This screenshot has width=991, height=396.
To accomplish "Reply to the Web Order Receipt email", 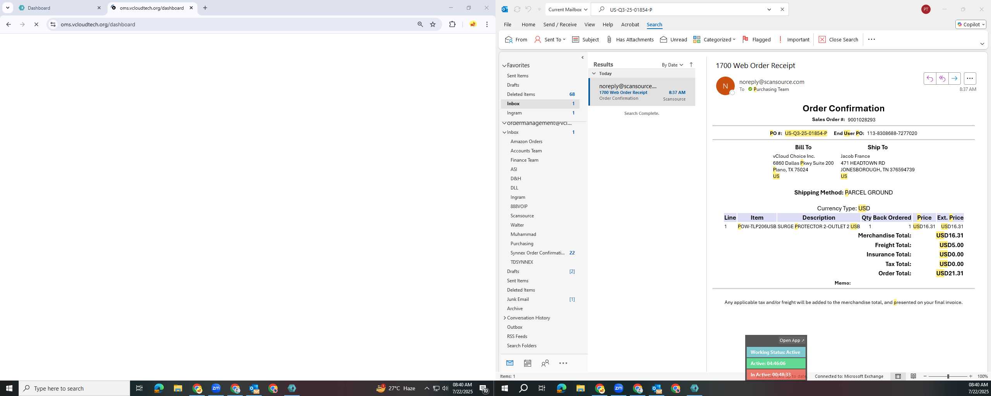I will pos(930,79).
